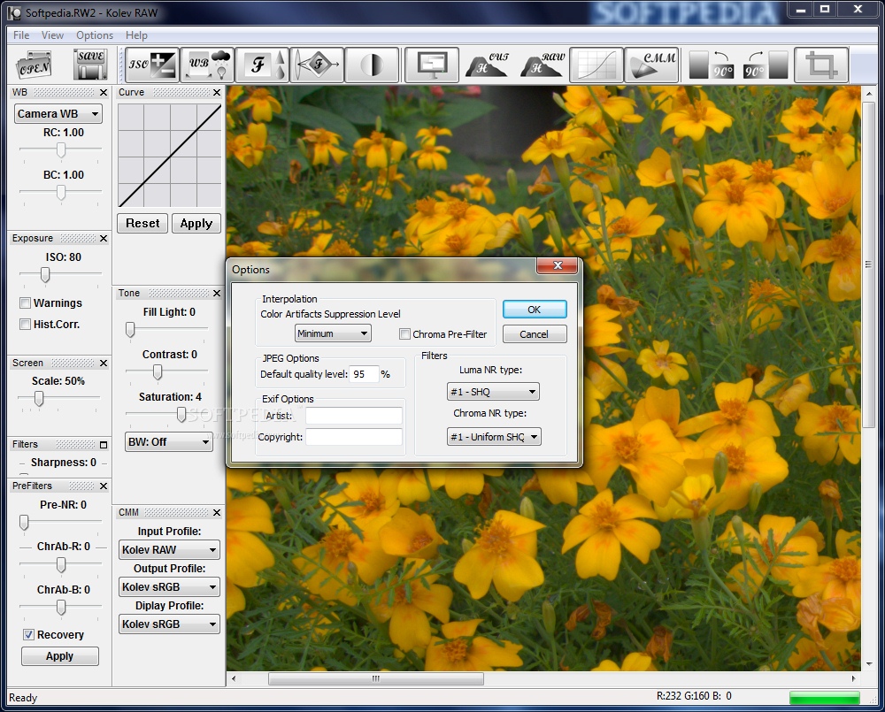The width and height of the screenshot is (885, 712).
Task: Select the Crop tool icon
Action: (x=821, y=65)
